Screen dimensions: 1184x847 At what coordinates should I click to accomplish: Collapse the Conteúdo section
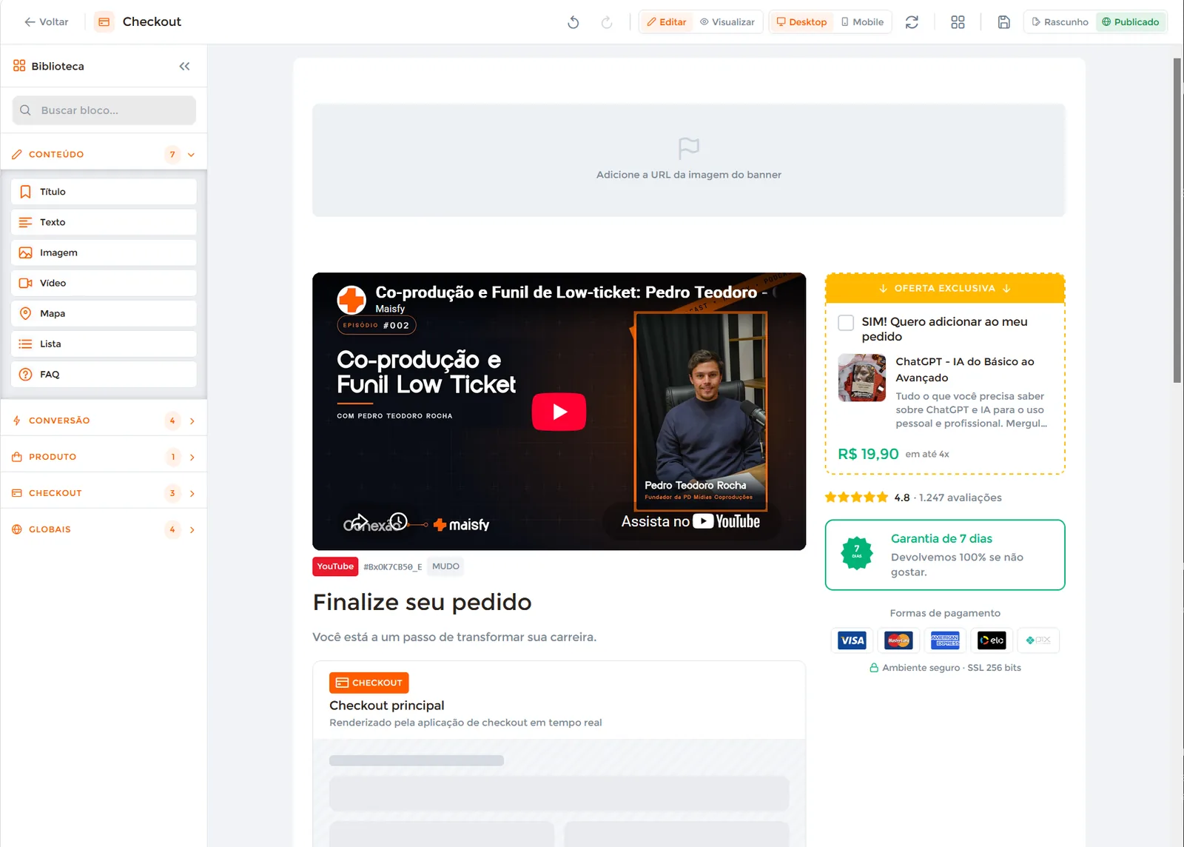(x=104, y=155)
